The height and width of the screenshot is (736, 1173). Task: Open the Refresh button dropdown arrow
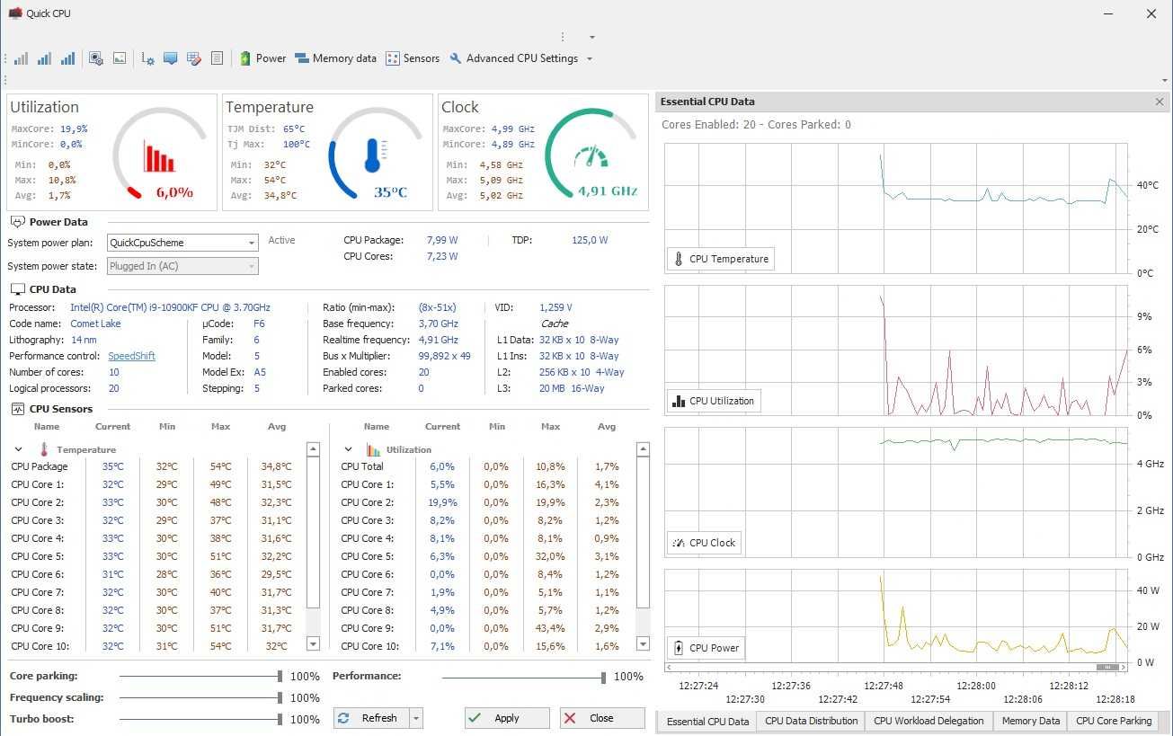pyautogui.click(x=415, y=718)
